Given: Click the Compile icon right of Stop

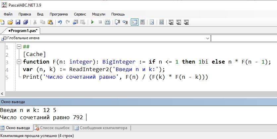Looking at the screenshot, I should tap(108, 22).
